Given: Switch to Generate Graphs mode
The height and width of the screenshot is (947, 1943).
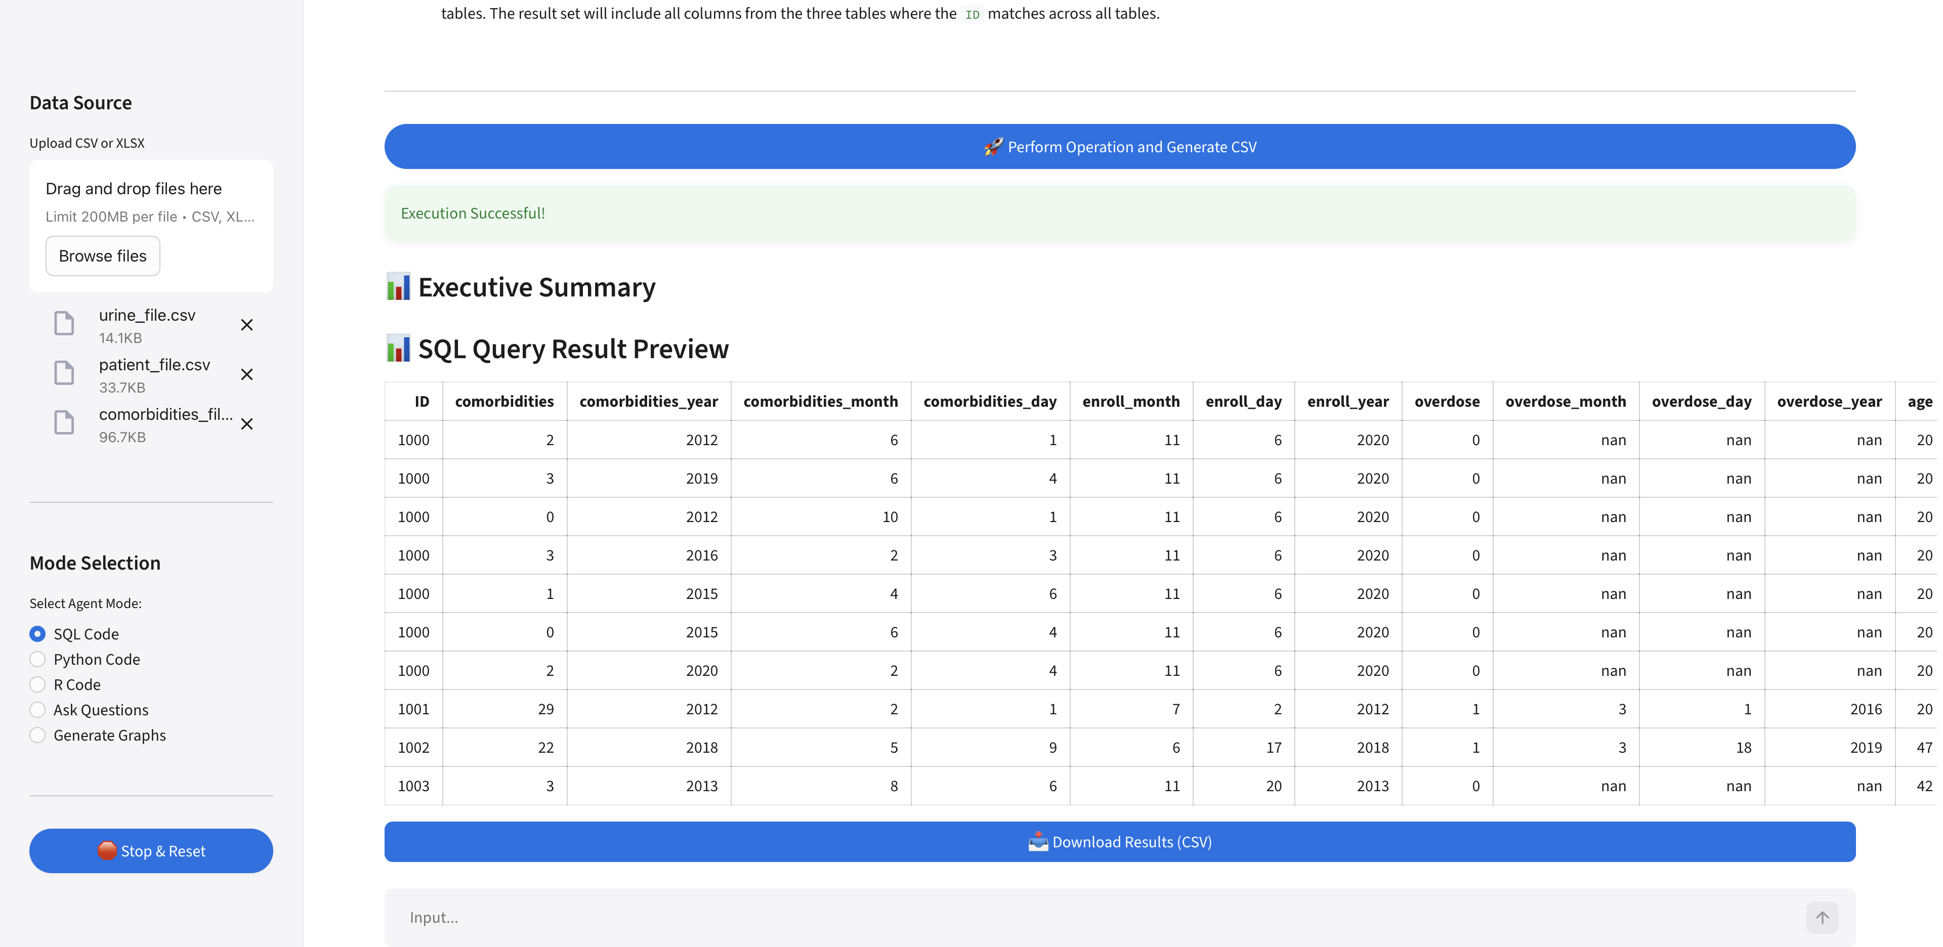Looking at the screenshot, I should pos(38,735).
